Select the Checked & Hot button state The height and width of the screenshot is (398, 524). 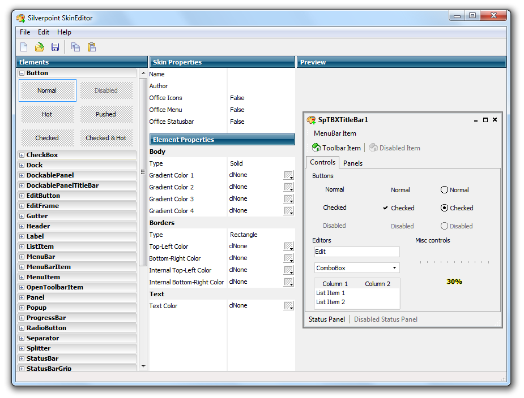[x=106, y=138]
